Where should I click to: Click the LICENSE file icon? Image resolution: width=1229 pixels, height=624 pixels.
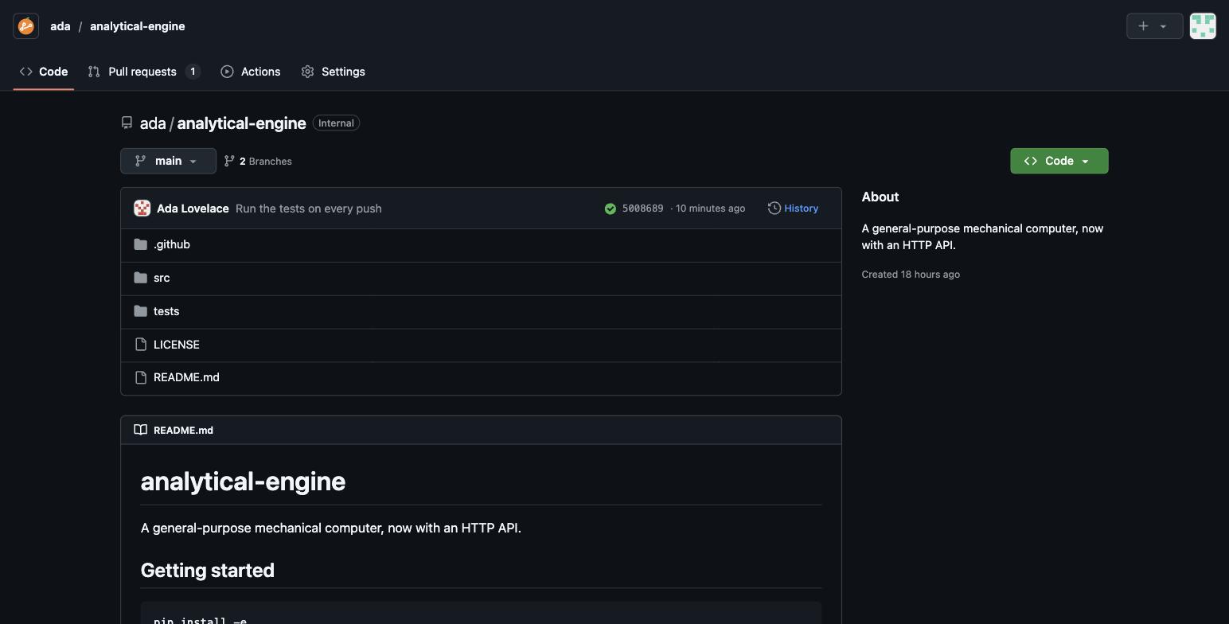pyautogui.click(x=141, y=345)
